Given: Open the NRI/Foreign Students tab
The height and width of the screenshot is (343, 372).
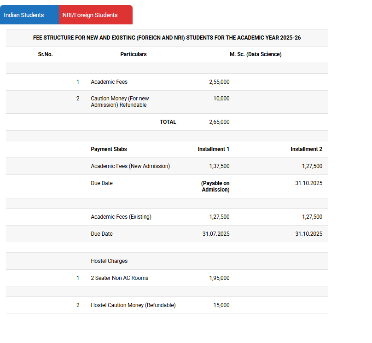Looking at the screenshot, I should [90, 15].
